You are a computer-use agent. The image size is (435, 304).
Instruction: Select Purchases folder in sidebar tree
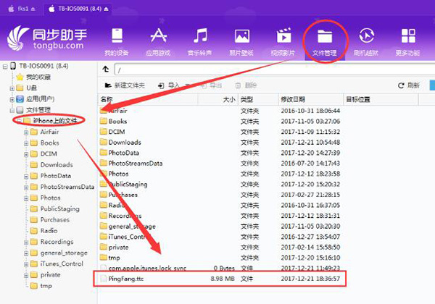click(x=55, y=219)
